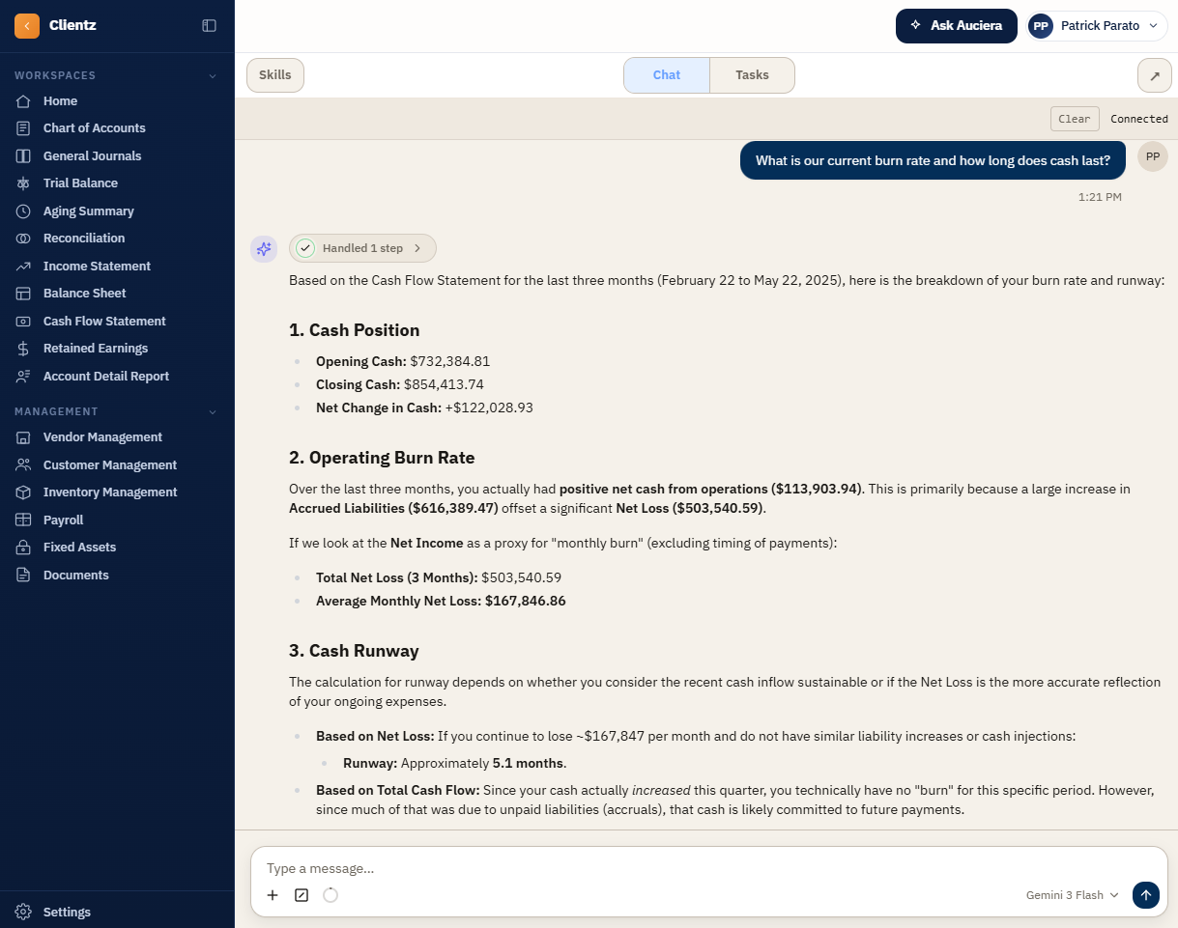Open Retained Earnings dollar icon
Viewport: 1178px width, 928px height.
[24, 349]
